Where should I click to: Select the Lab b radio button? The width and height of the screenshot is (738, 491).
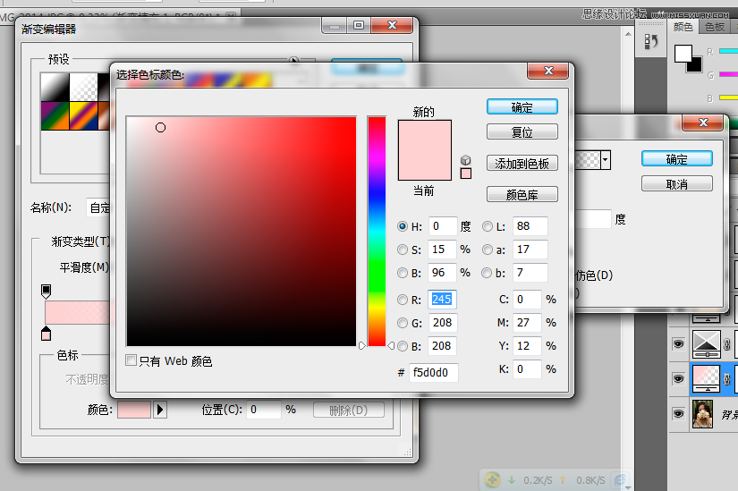(487, 273)
